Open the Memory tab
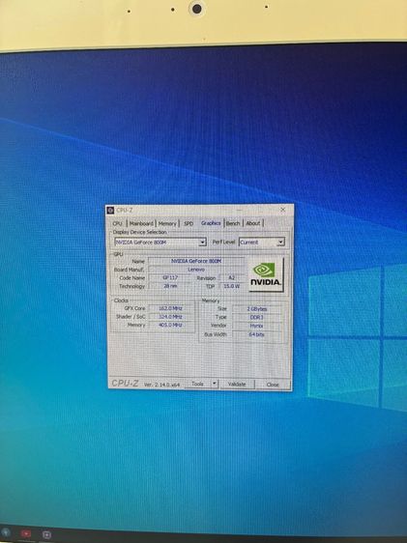This screenshot has height=543, width=407. click(167, 223)
